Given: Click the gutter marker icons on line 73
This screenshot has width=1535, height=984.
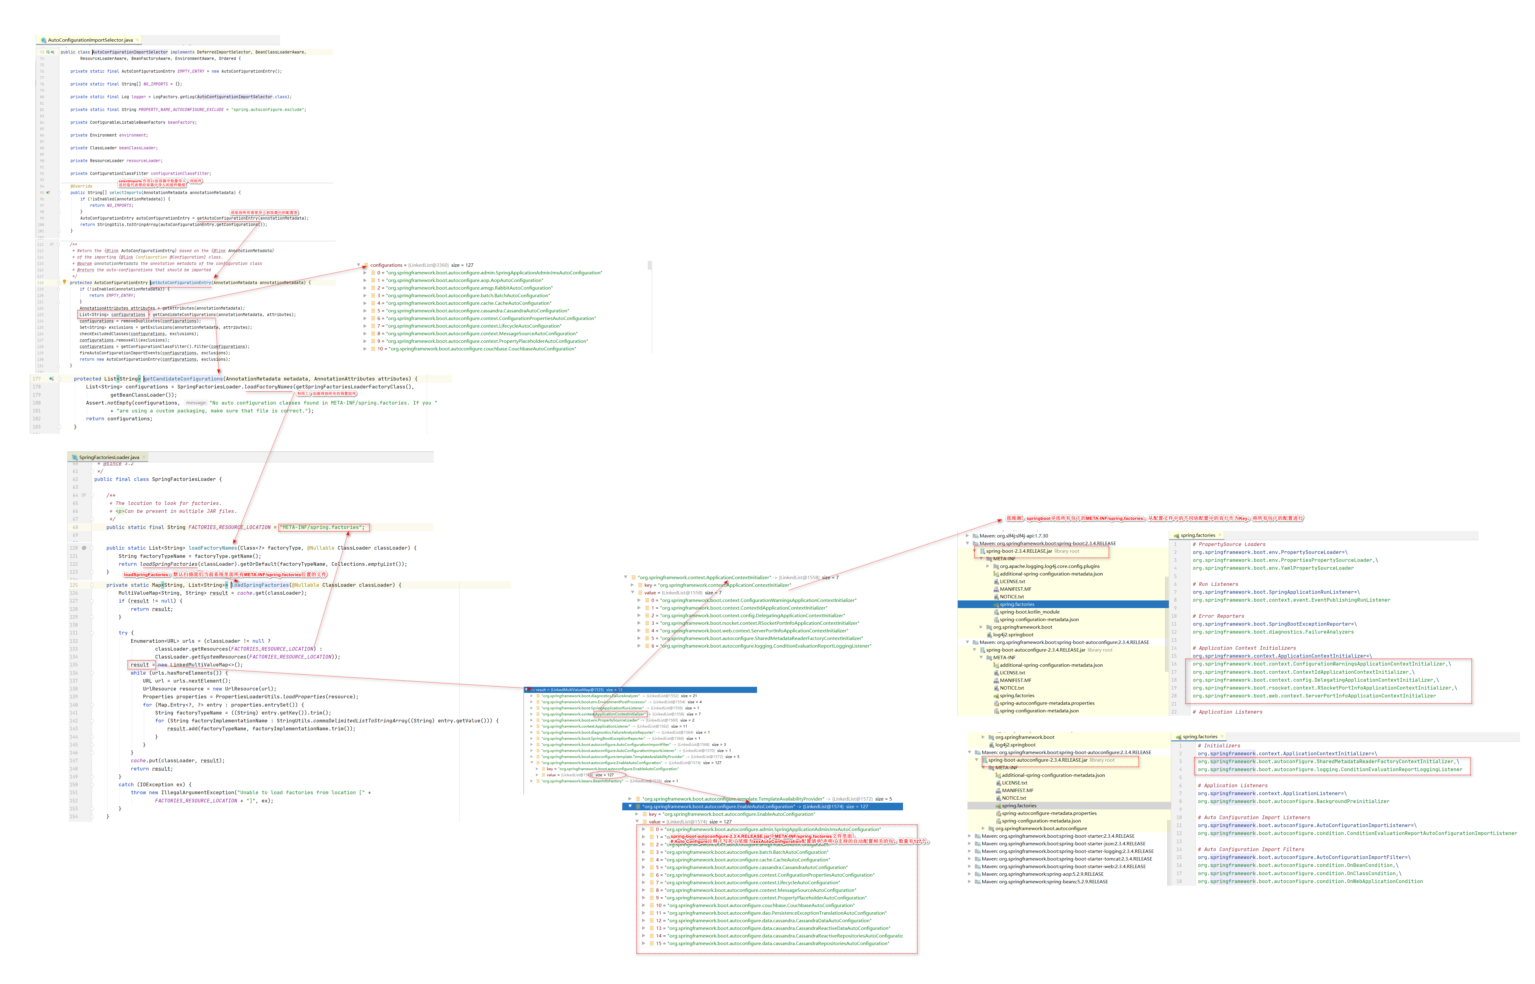Looking at the screenshot, I should (50, 52).
